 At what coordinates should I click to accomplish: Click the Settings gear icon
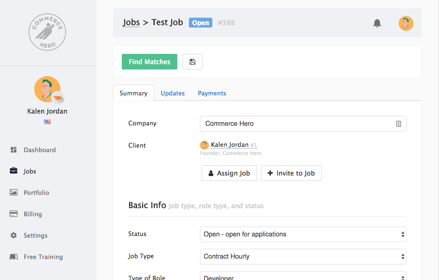[14, 235]
